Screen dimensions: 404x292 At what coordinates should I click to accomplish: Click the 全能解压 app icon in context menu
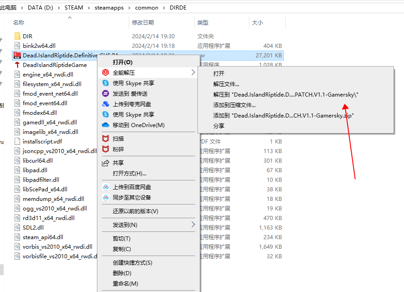click(x=106, y=72)
